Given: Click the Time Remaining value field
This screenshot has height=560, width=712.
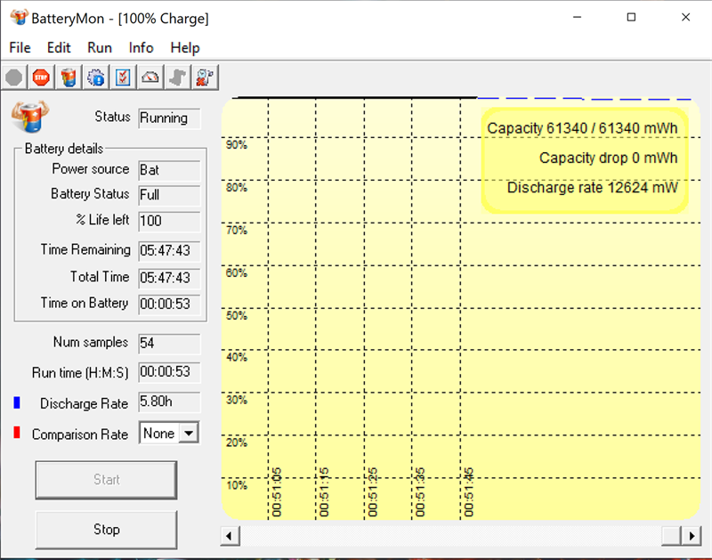Looking at the screenshot, I should [169, 250].
